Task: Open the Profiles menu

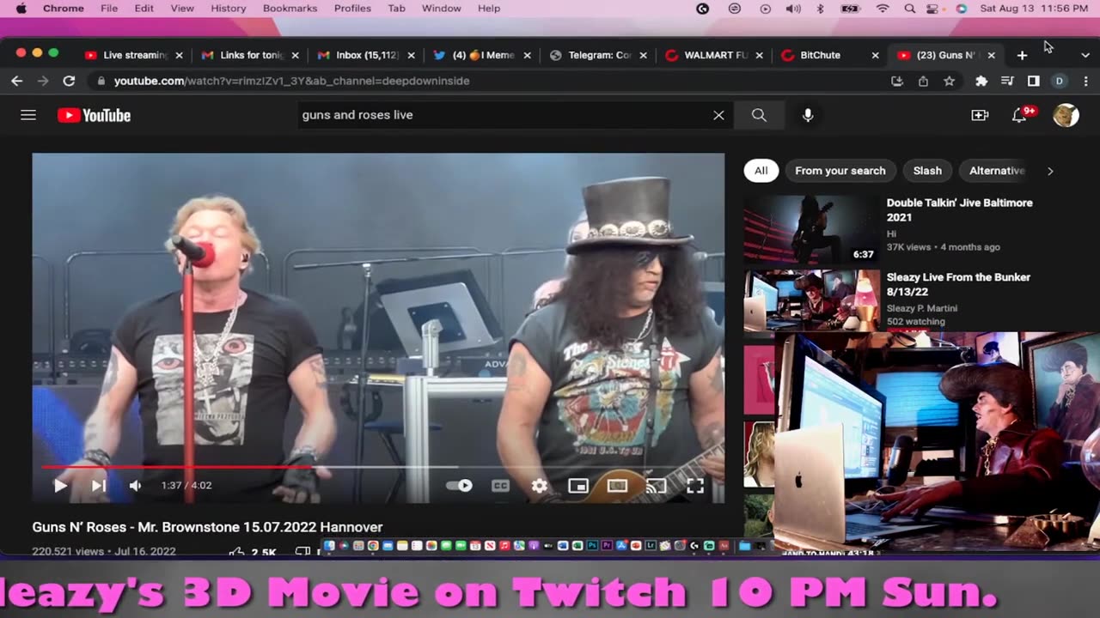Action: (x=352, y=9)
